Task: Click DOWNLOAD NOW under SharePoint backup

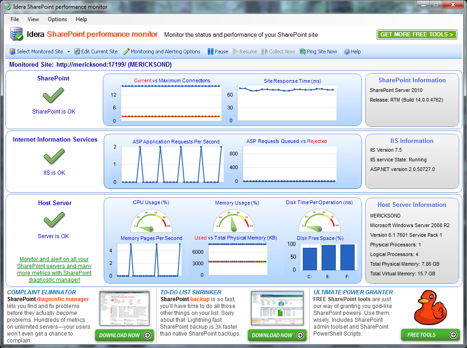Action: point(277,335)
